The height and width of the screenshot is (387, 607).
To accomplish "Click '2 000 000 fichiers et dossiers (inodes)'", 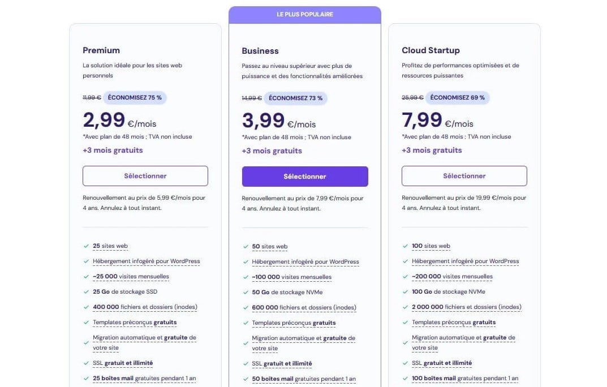I will click(x=467, y=307).
